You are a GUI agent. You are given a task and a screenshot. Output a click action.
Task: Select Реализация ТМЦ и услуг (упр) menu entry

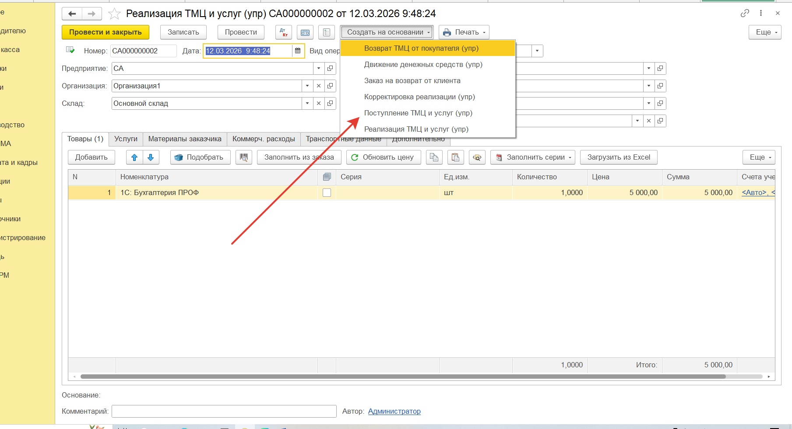[428, 129]
